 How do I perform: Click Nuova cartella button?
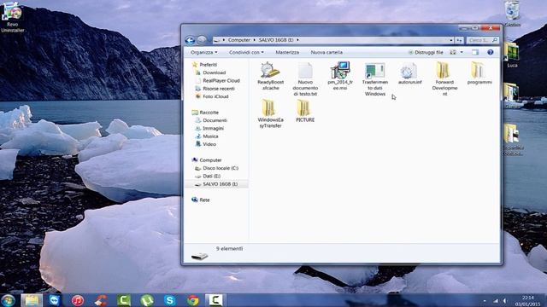pos(326,52)
